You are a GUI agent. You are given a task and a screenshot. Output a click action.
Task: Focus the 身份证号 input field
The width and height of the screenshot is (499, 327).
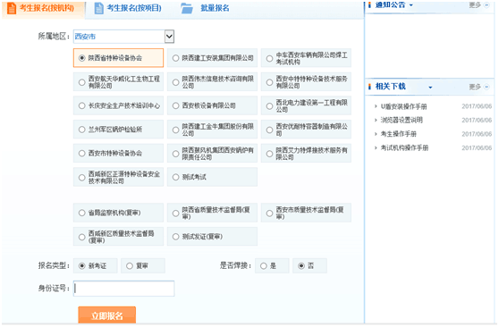pos(123,289)
